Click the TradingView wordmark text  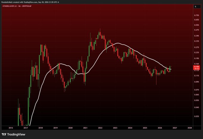tap(16, 135)
